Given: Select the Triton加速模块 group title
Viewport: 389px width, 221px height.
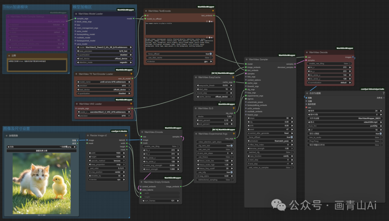Looking at the screenshot, I should click(x=15, y=7).
